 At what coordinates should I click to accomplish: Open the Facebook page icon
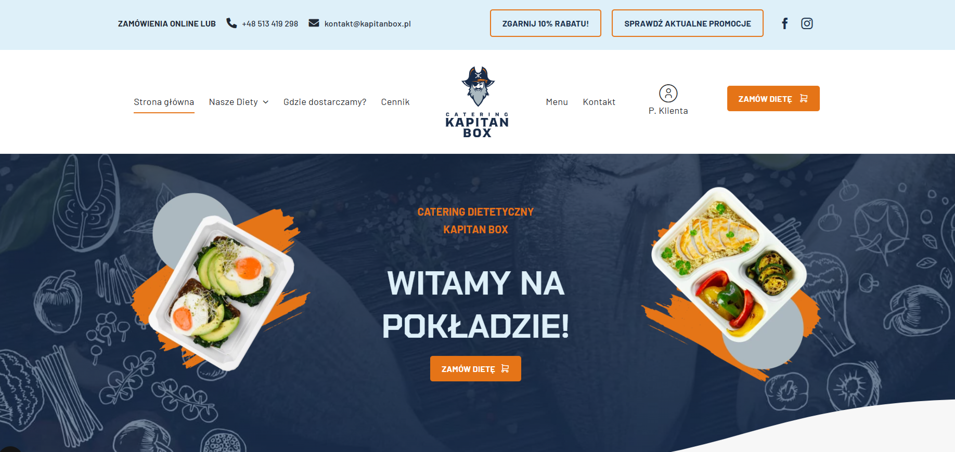785,23
